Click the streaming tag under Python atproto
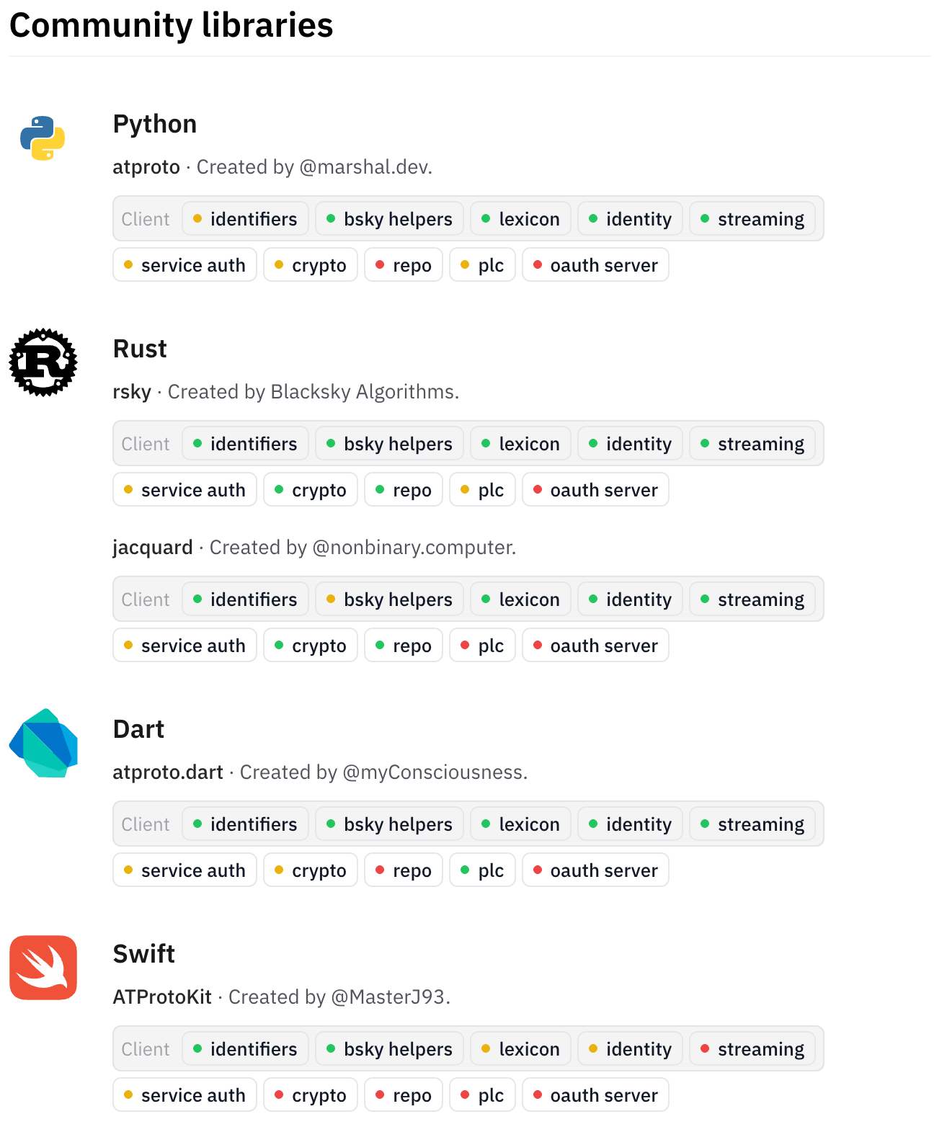947x1137 pixels. pos(752,219)
